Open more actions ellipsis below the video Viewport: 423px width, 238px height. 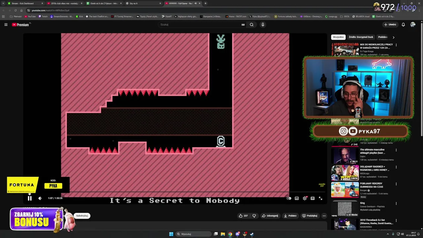pyautogui.click(x=324, y=216)
